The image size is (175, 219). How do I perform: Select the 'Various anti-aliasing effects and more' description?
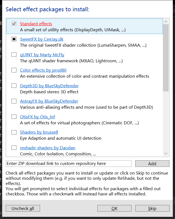coord(86,107)
